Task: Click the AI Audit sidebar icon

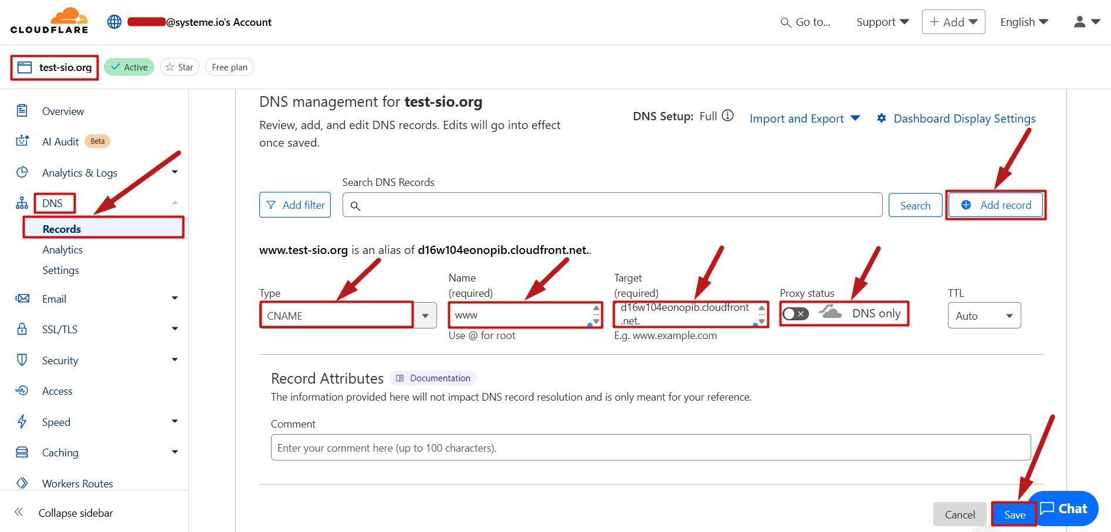Action: pyautogui.click(x=22, y=141)
